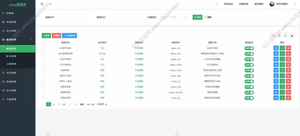Screen dimensions: 300x136
Task: Open the column filter icon above the table
Action: coord(279,35)
